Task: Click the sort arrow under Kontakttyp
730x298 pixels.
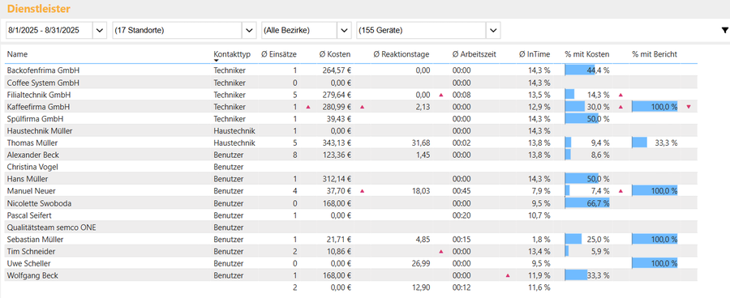Action: [216, 61]
